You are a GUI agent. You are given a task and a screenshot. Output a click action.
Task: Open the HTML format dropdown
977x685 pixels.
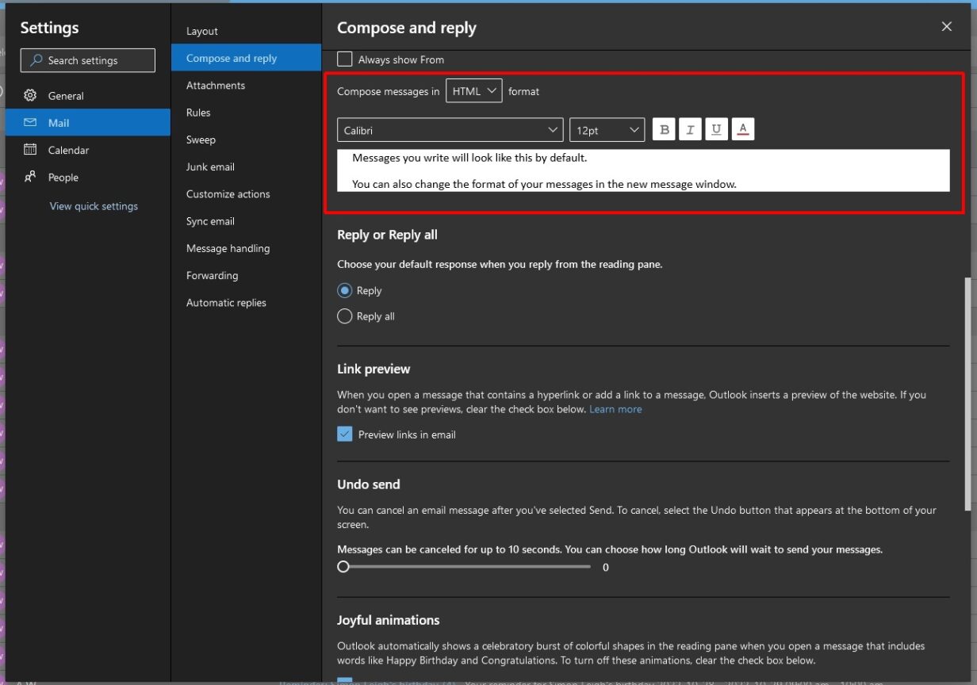473,90
